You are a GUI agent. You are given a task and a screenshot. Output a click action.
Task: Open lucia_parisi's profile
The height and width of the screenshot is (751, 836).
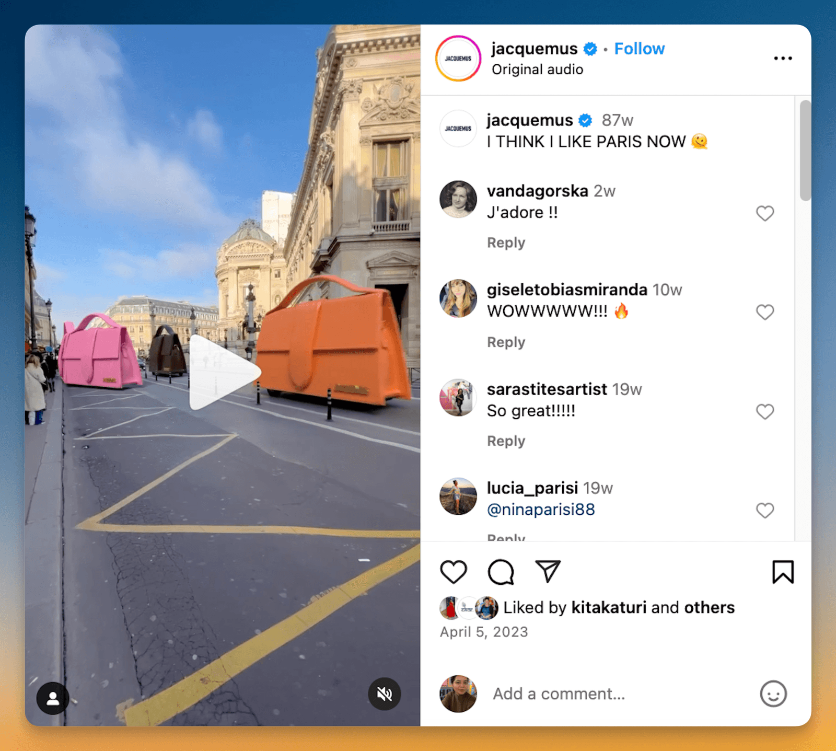click(x=532, y=488)
